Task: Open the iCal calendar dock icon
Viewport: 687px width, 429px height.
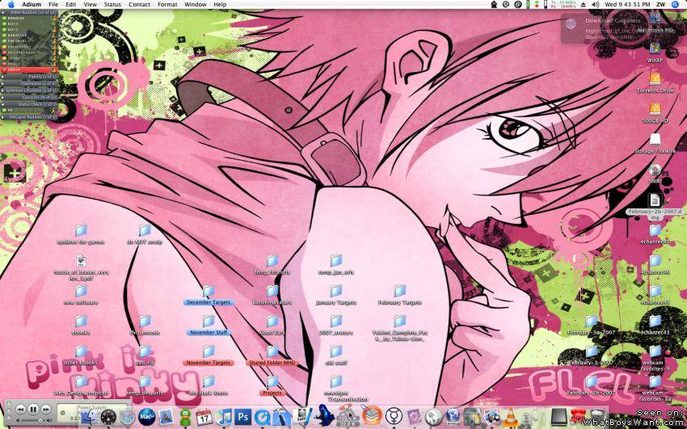Action: tap(204, 417)
